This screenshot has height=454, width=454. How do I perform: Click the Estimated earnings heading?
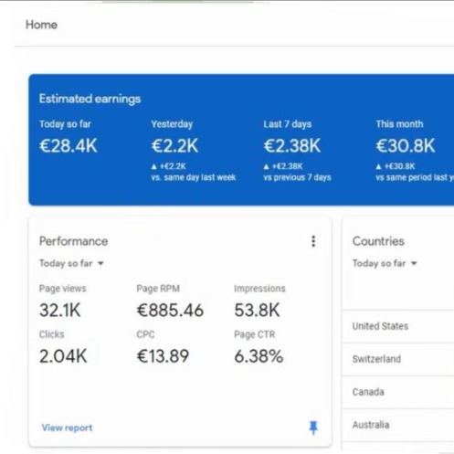click(x=90, y=99)
